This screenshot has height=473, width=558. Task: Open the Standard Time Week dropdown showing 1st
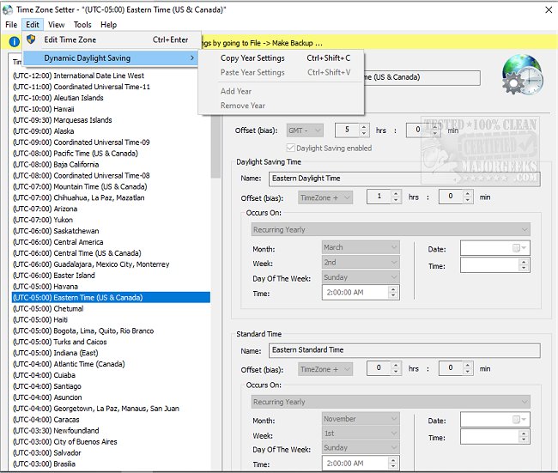coord(361,434)
